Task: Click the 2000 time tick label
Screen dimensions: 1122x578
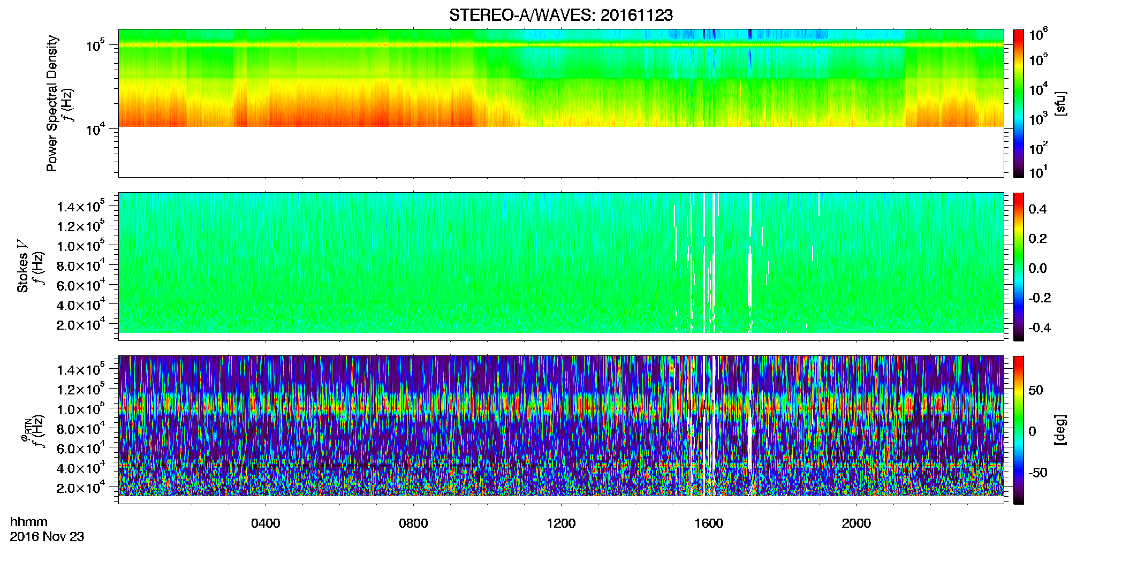Action: [856, 523]
